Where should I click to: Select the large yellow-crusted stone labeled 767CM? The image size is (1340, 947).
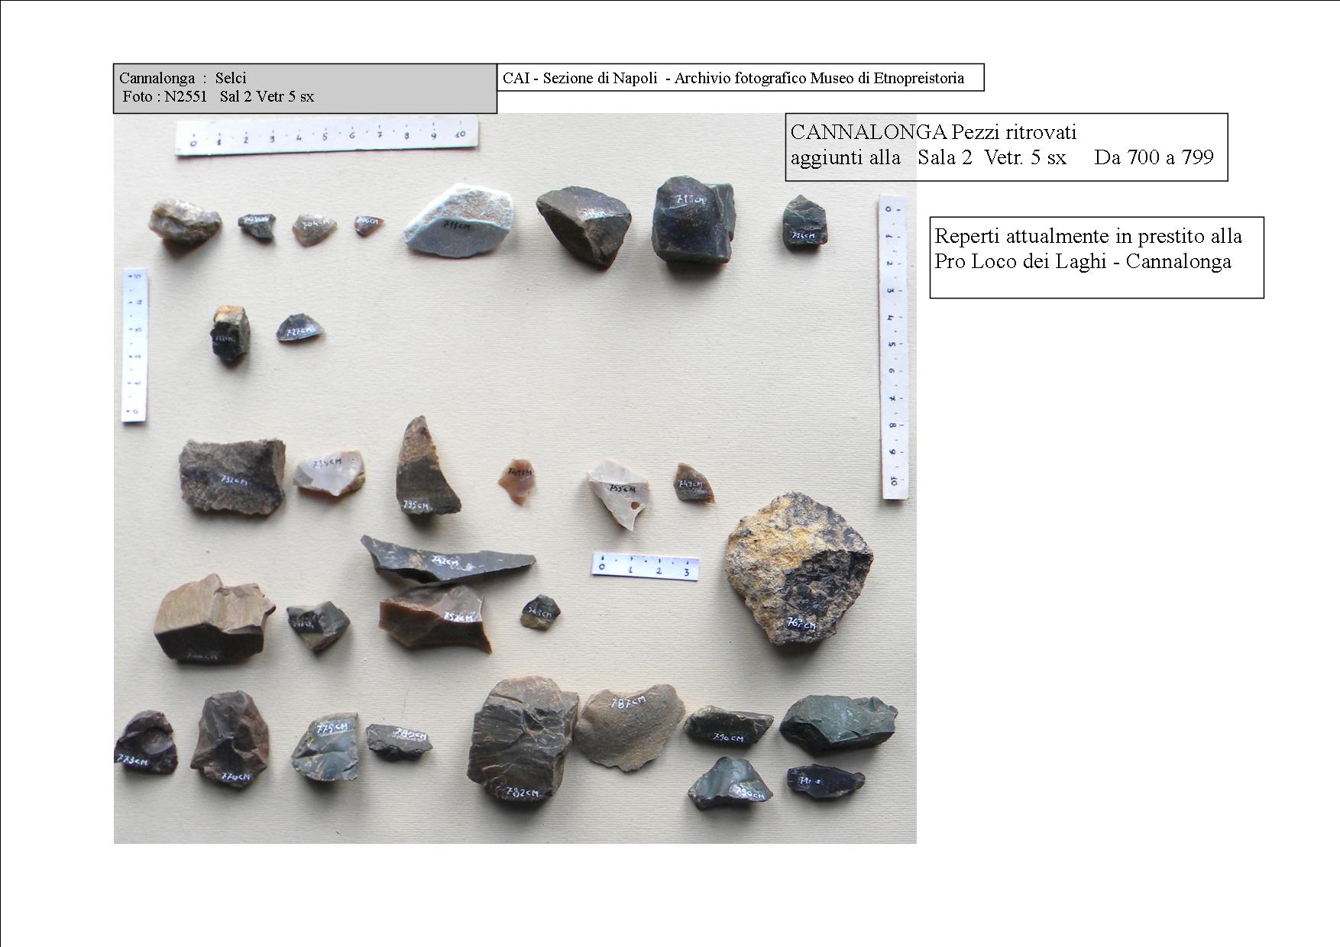click(799, 569)
